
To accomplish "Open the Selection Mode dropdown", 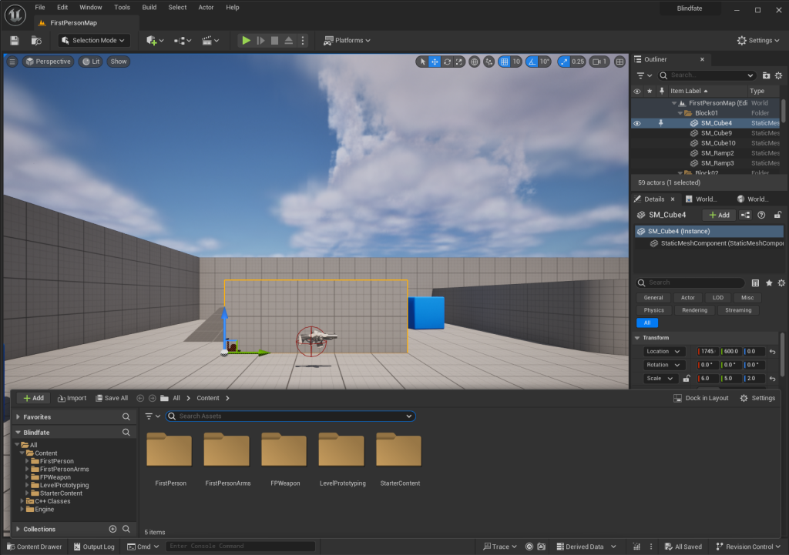I will tap(94, 40).
